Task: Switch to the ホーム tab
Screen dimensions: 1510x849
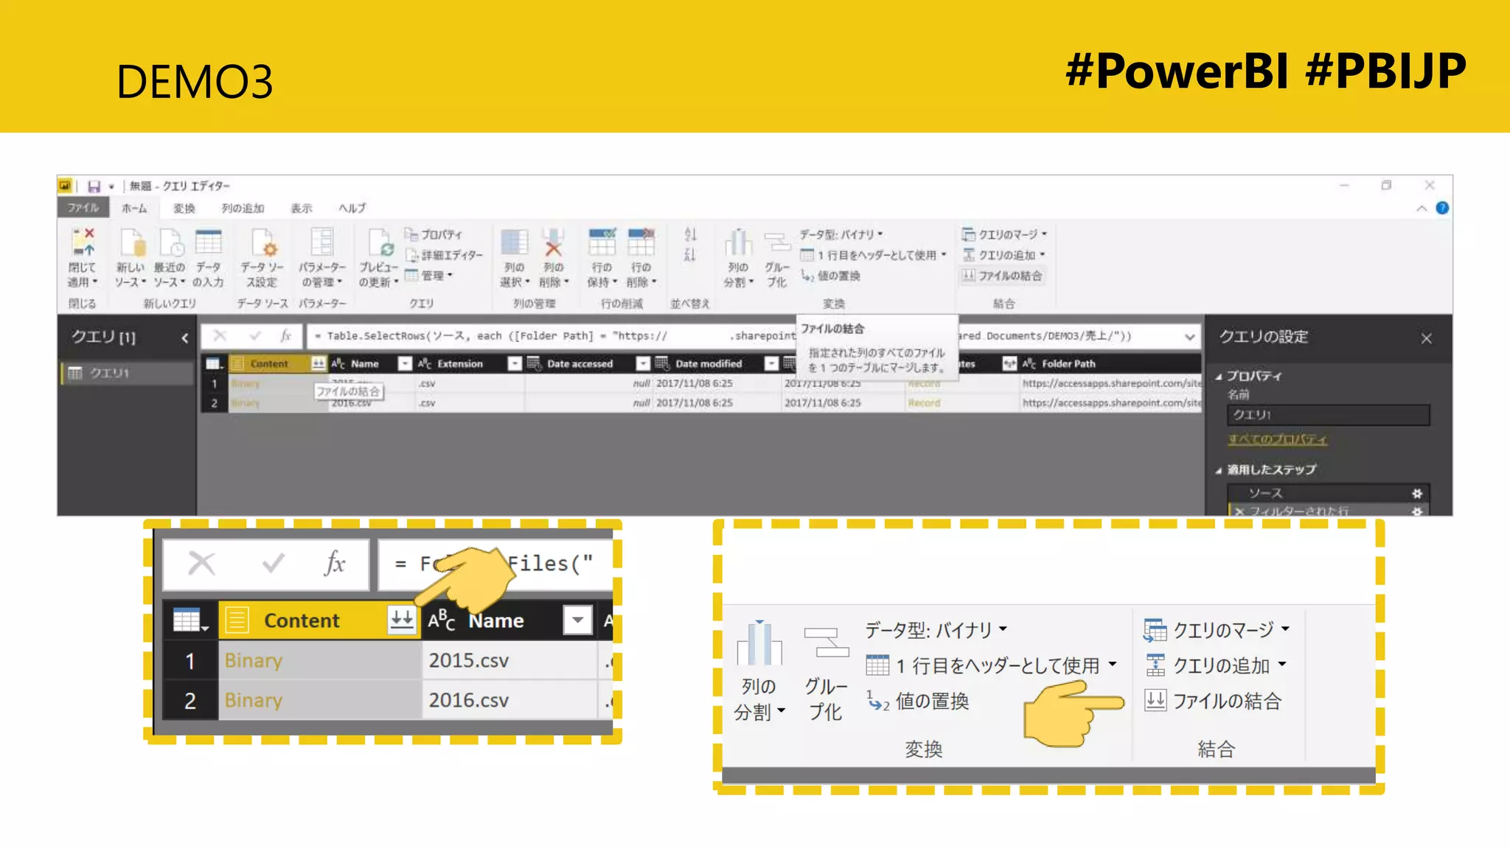Action: [134, 208]
